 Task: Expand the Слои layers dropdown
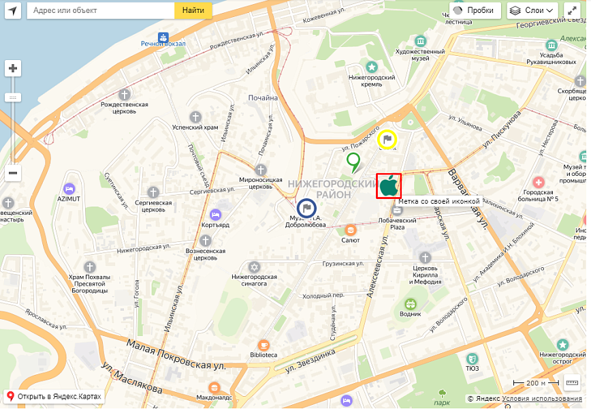(x=532, y=10)
